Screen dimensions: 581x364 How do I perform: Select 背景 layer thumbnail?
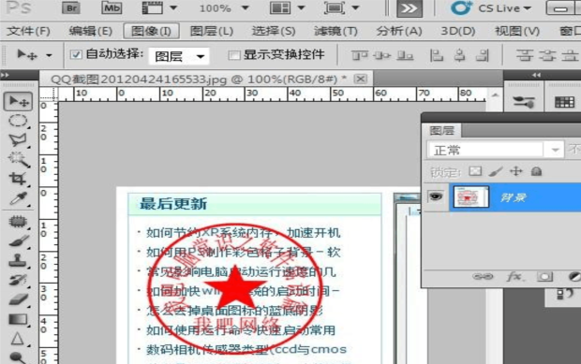[471, 197]
